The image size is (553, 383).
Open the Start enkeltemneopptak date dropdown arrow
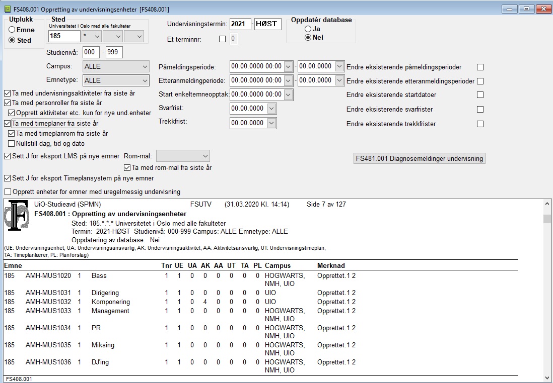(288, 94)
